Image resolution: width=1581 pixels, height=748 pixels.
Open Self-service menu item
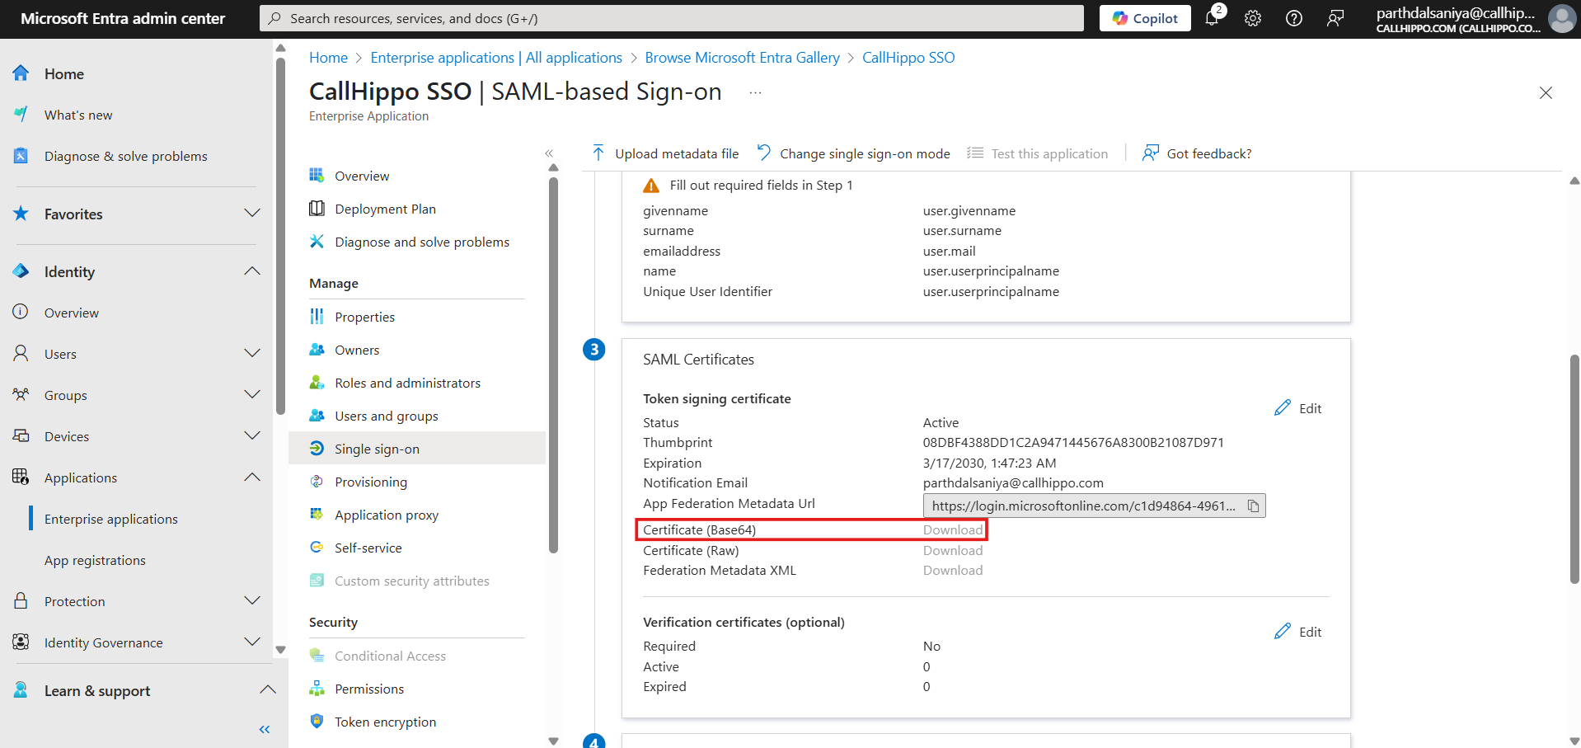click(368, 548)
